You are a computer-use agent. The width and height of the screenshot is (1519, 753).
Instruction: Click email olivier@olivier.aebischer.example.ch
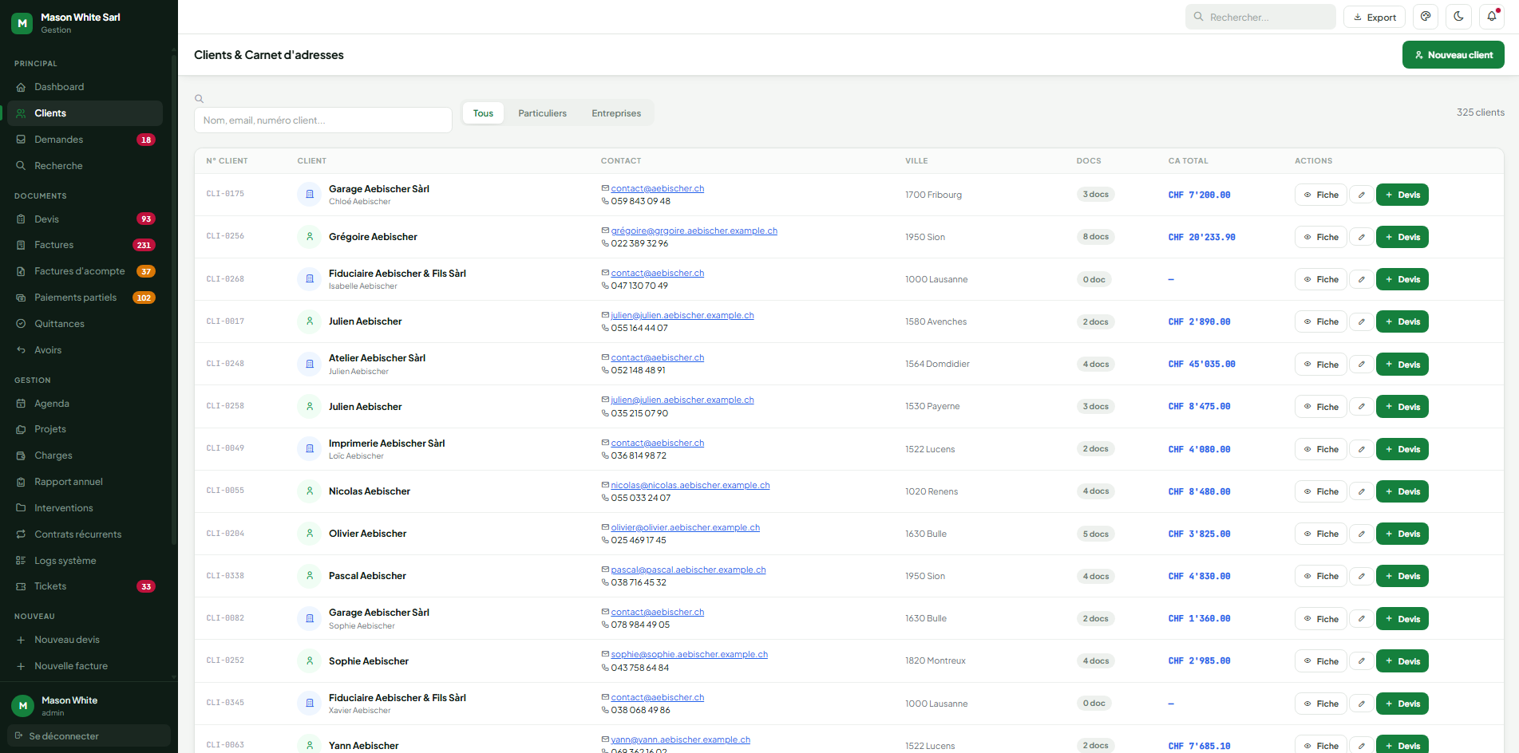coord(686,527)
